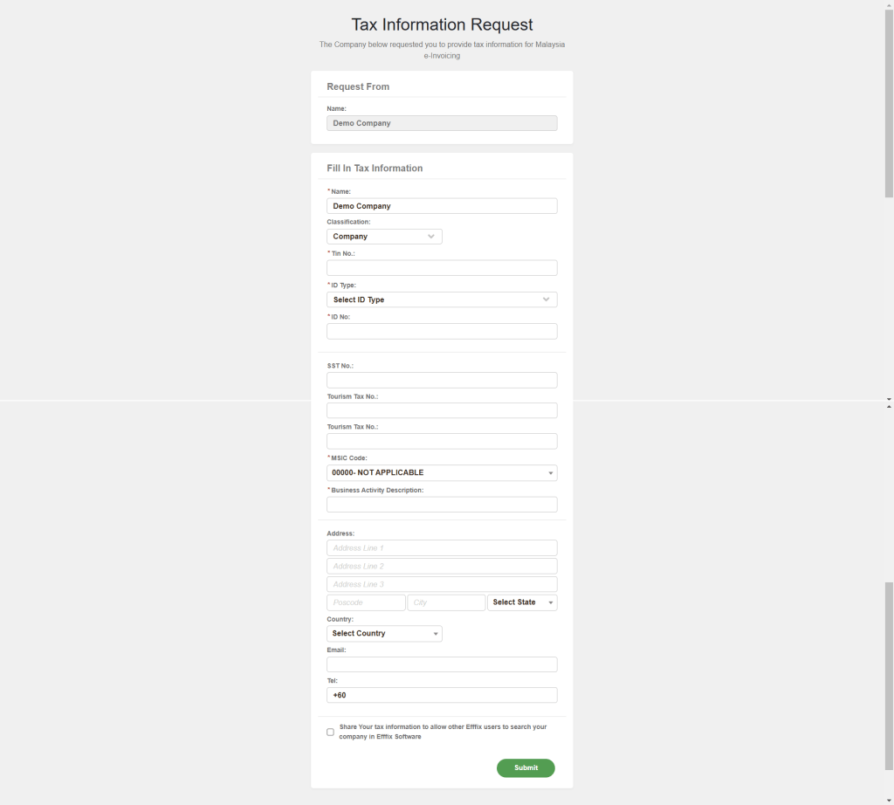The image size is (894, 805).
Task: Focus the Email input field
Action: tap(442, 664)
